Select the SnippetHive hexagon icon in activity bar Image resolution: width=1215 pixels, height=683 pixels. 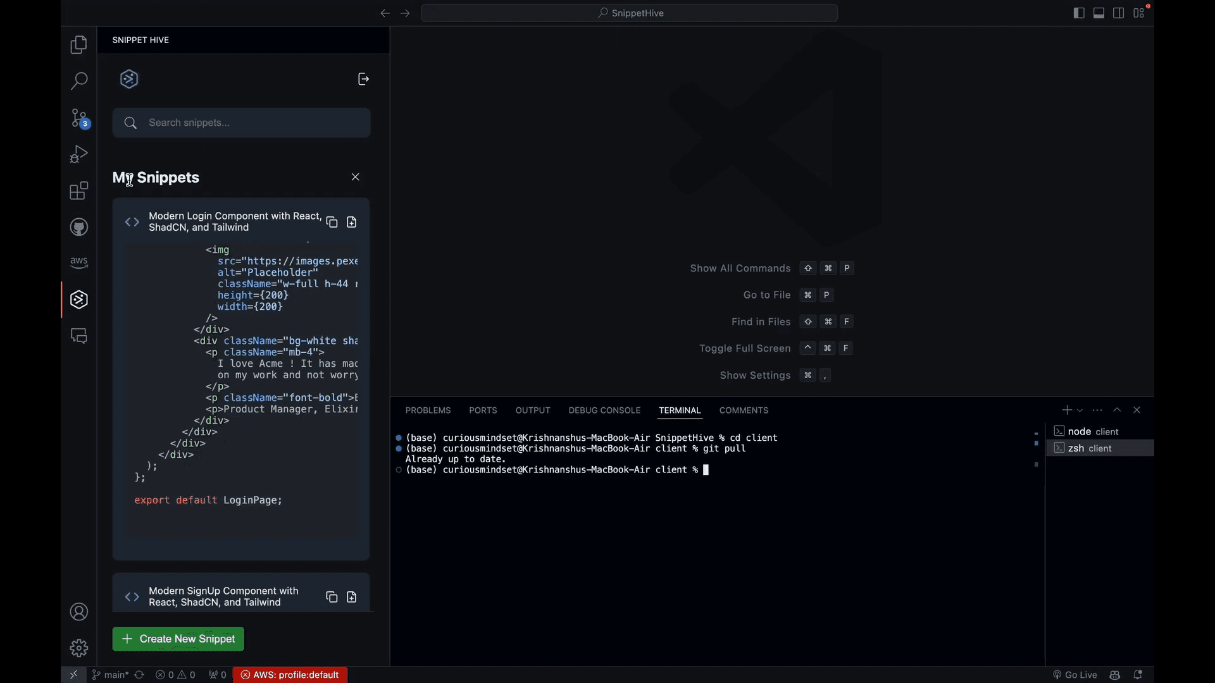pyautogui.click(x=78, y=300)
